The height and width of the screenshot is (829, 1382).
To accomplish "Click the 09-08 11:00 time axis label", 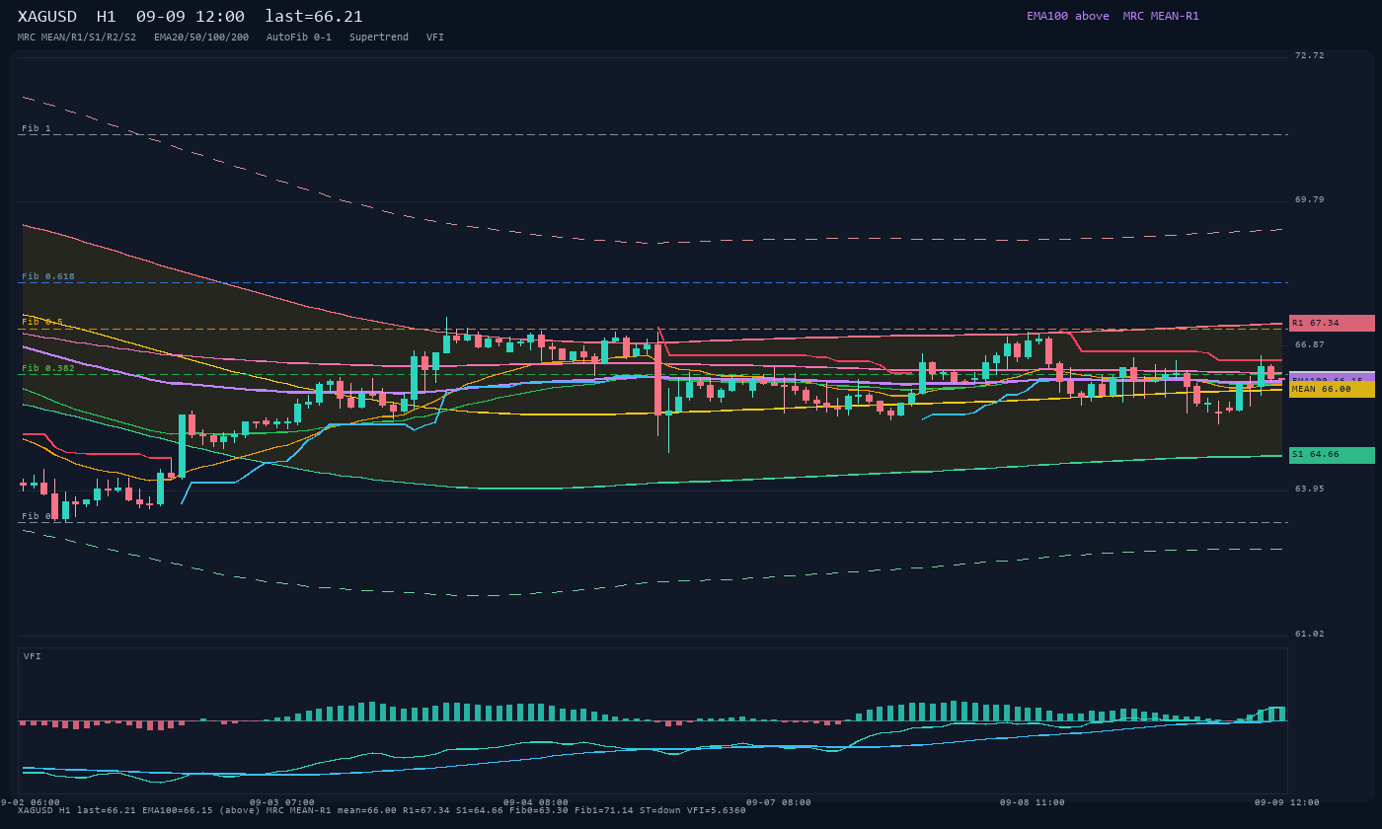I will click(1033, 802).
